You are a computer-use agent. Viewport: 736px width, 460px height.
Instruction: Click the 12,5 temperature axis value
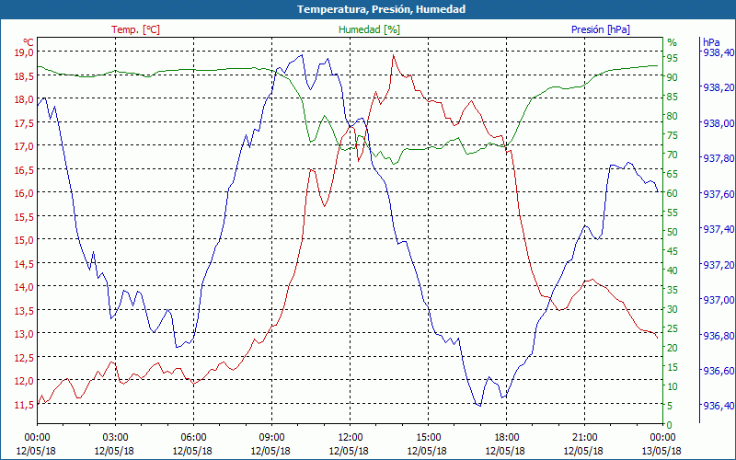point(26,357)
